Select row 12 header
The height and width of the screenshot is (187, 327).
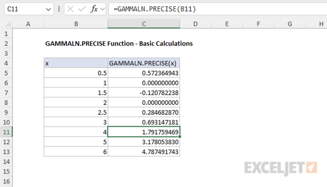(x=6, y=142)
